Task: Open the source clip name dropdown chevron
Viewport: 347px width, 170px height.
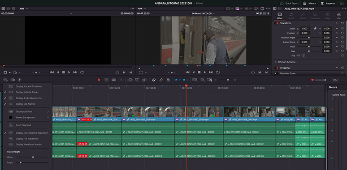Action: coord(71,13)
